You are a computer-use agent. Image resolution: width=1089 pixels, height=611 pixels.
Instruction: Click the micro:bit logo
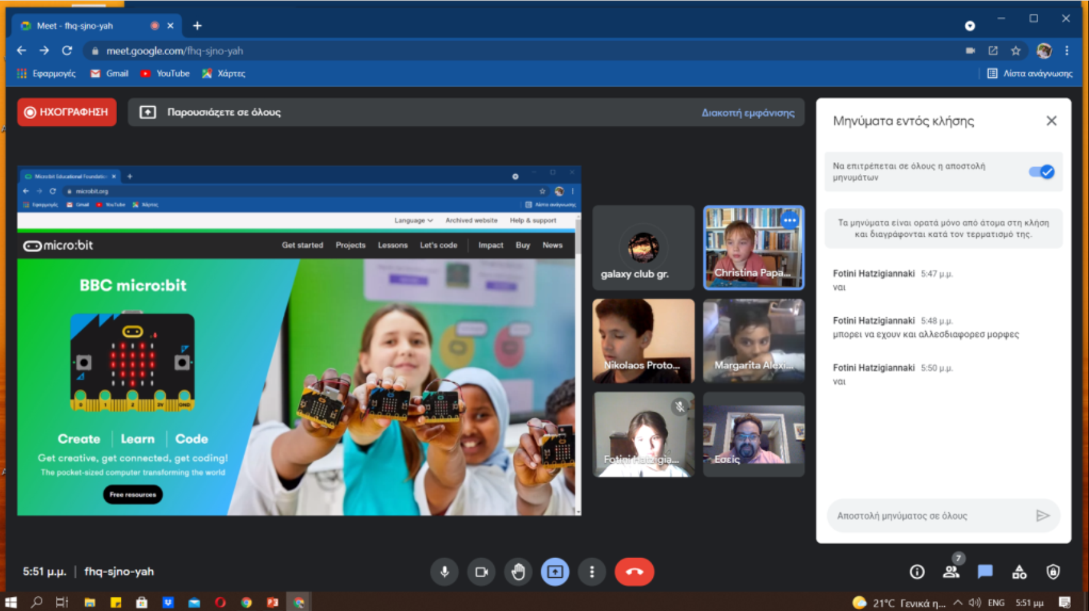[x=58, y=245]
